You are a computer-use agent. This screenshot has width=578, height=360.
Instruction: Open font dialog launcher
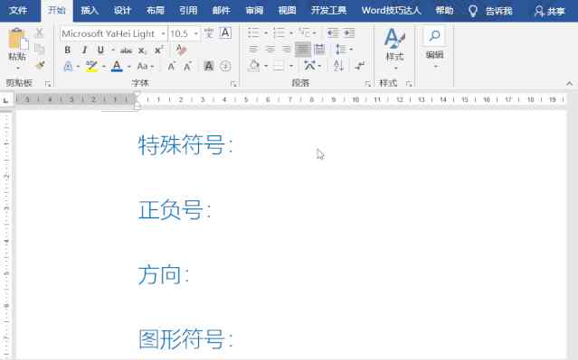coord(233,84)
